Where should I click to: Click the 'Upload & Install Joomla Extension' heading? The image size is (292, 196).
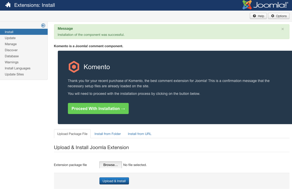click(x=91, y=147)
